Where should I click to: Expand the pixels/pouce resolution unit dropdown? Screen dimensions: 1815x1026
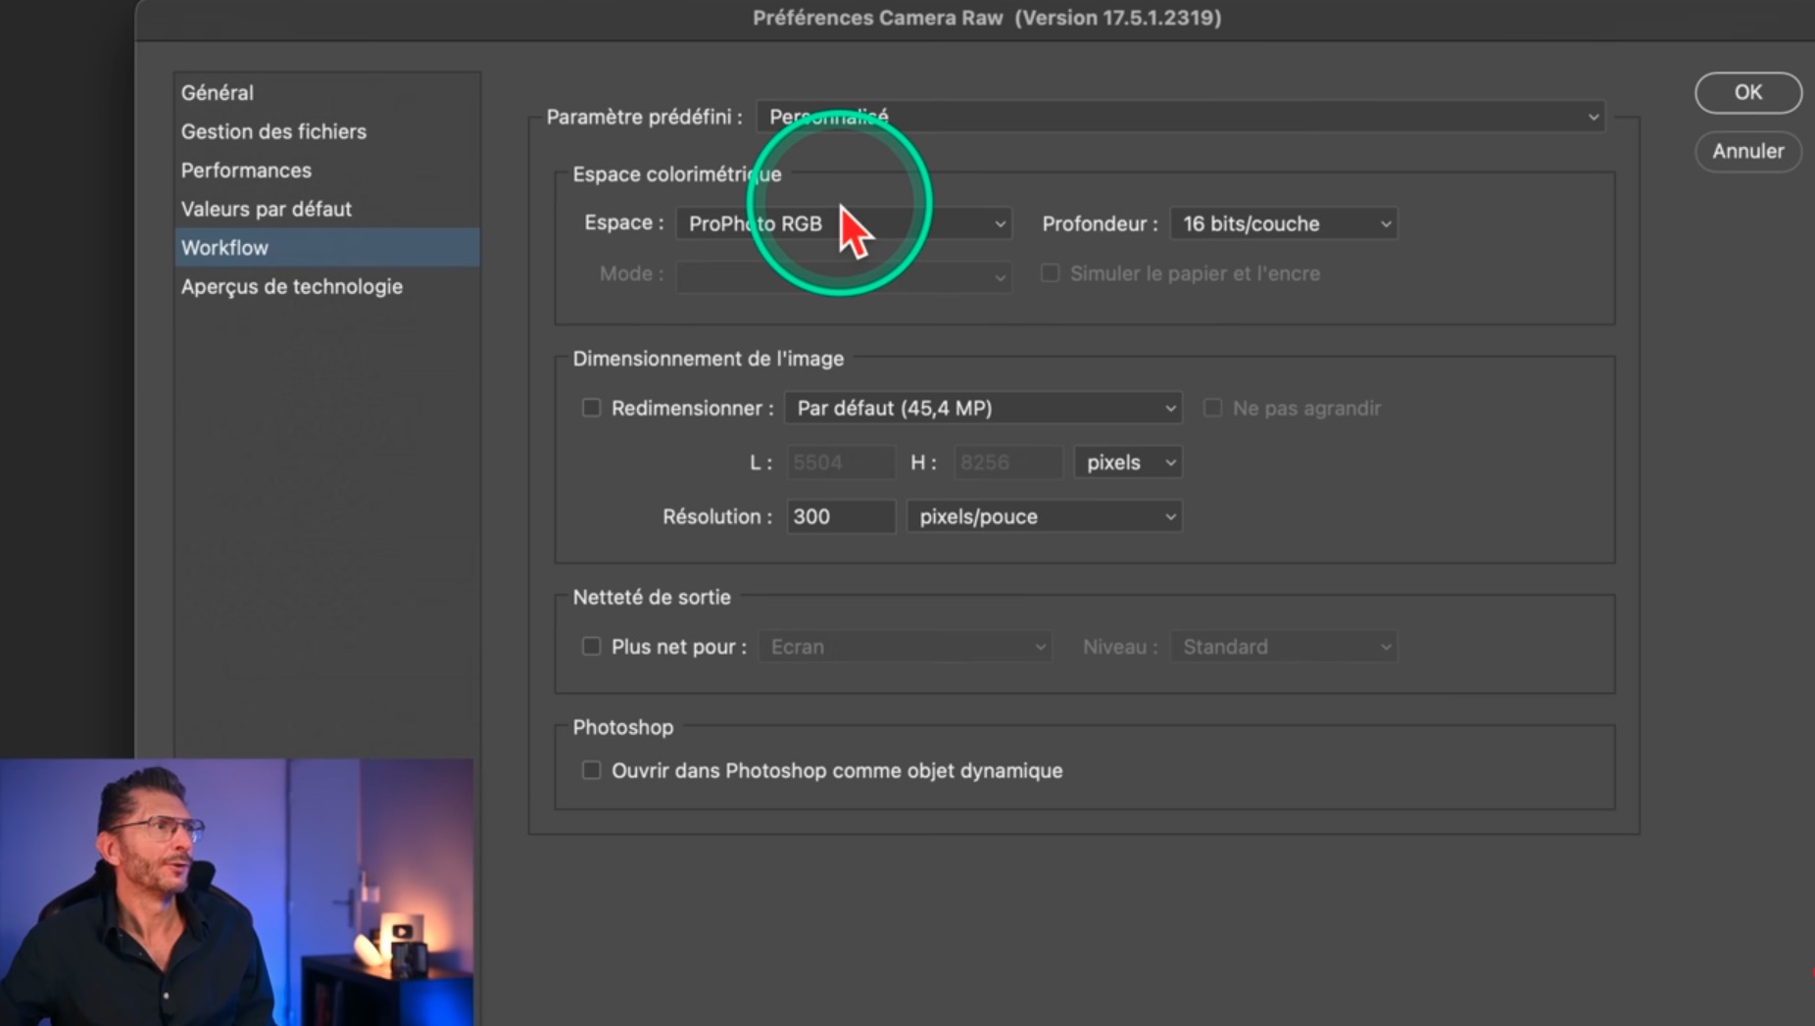click(1044, 516)
